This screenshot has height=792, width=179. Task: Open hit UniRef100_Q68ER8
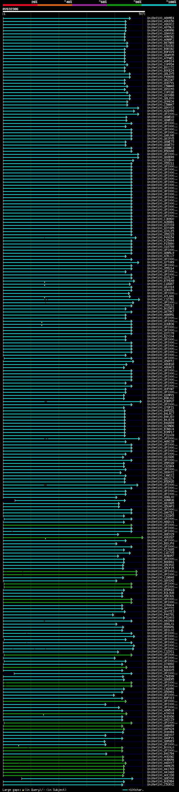click(x=161, y=157)
